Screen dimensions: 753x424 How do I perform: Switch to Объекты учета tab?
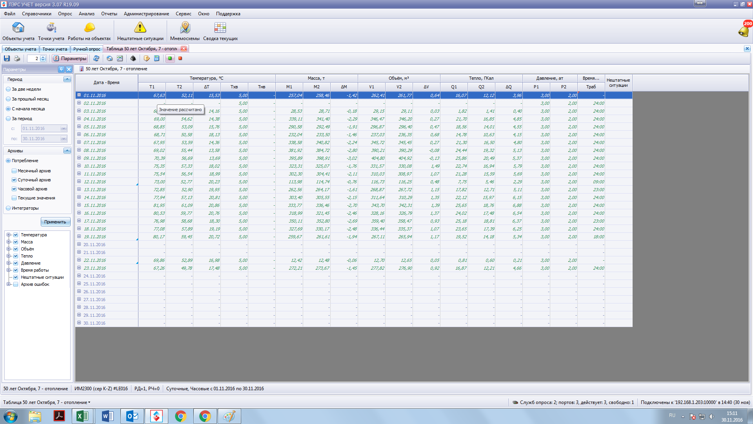20,49
